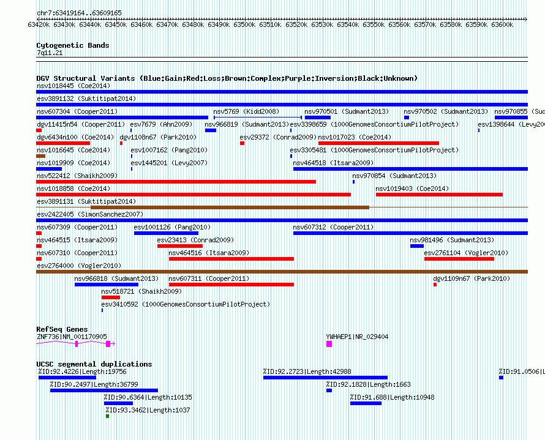Click the 63600k ruler tick label
This screenshot has height=440, width=545.
(x=502, y=24)
